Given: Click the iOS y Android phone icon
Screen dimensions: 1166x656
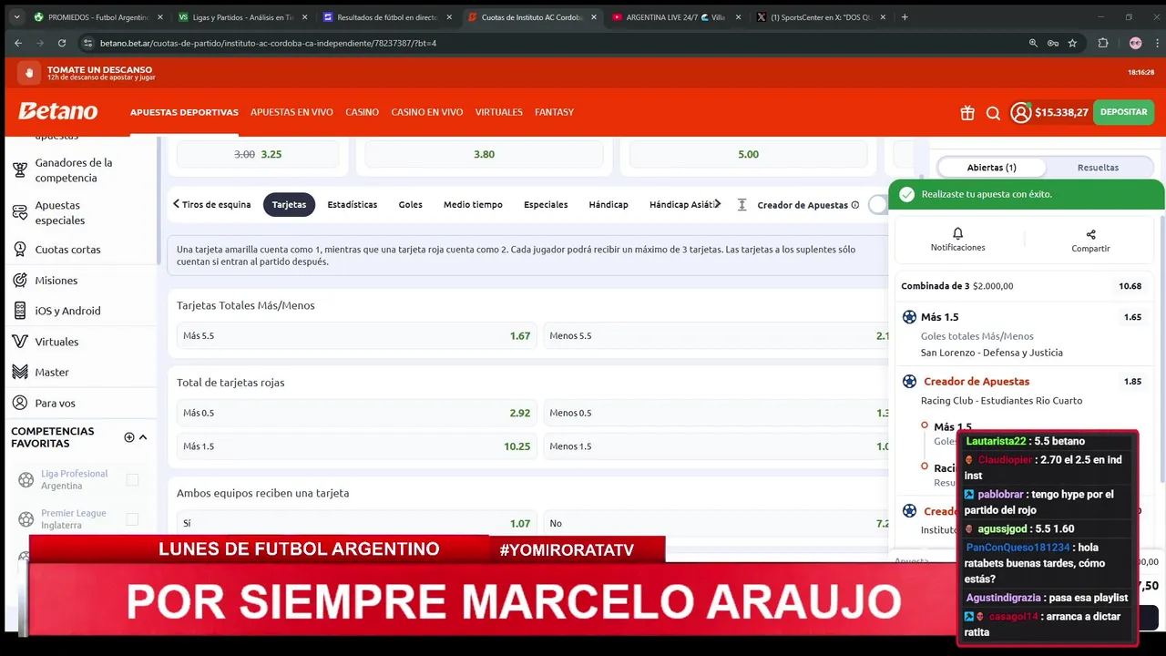Looking at the screenshot, I should tap(20, 311).
